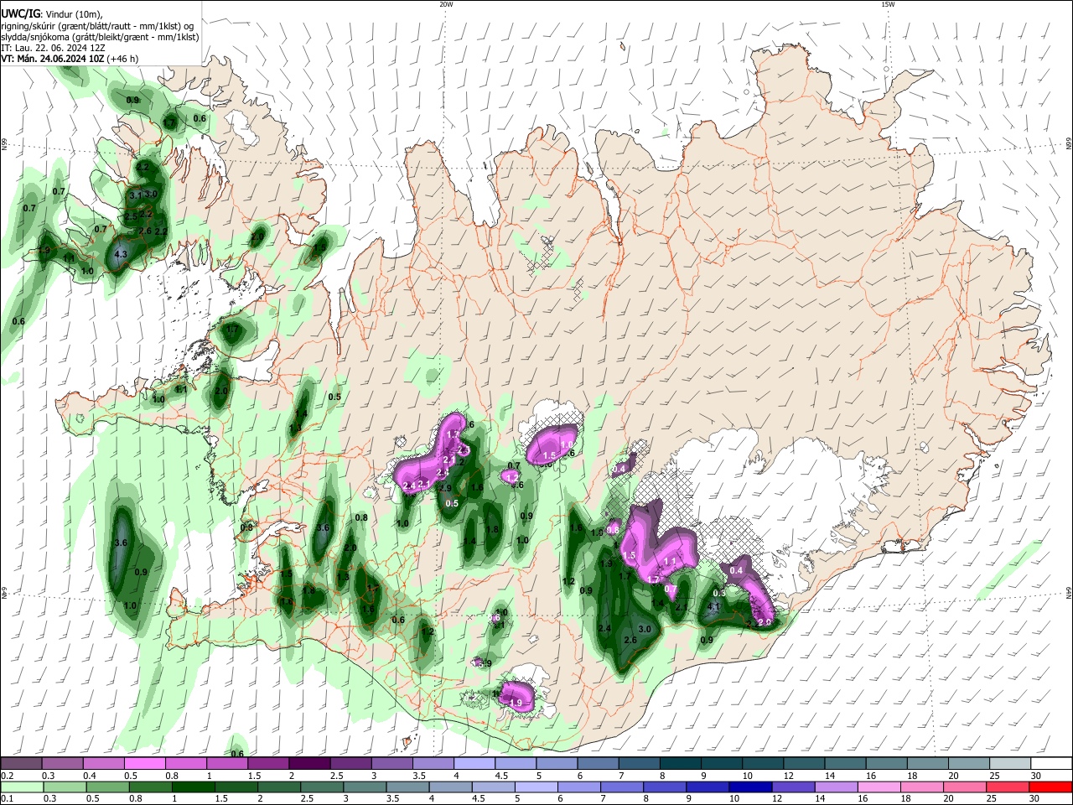Viewport: 1073px width, 805px height.
Task: Click the '0.2' label at the start of the snow legend
Action: click(x=8, y=776)
